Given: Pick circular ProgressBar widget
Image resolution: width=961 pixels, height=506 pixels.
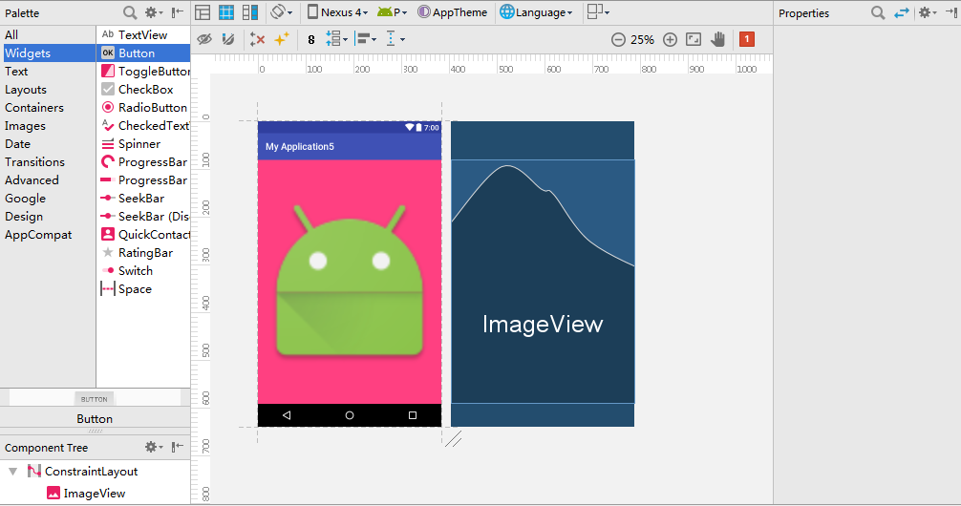Looking at the screenshot, I should [143, 162].
